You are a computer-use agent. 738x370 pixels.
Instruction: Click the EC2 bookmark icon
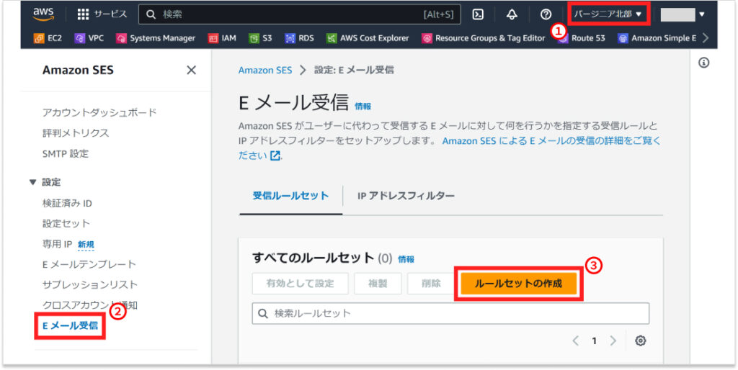39,38
